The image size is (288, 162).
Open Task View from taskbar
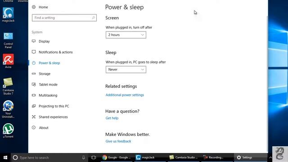(94, 157)
